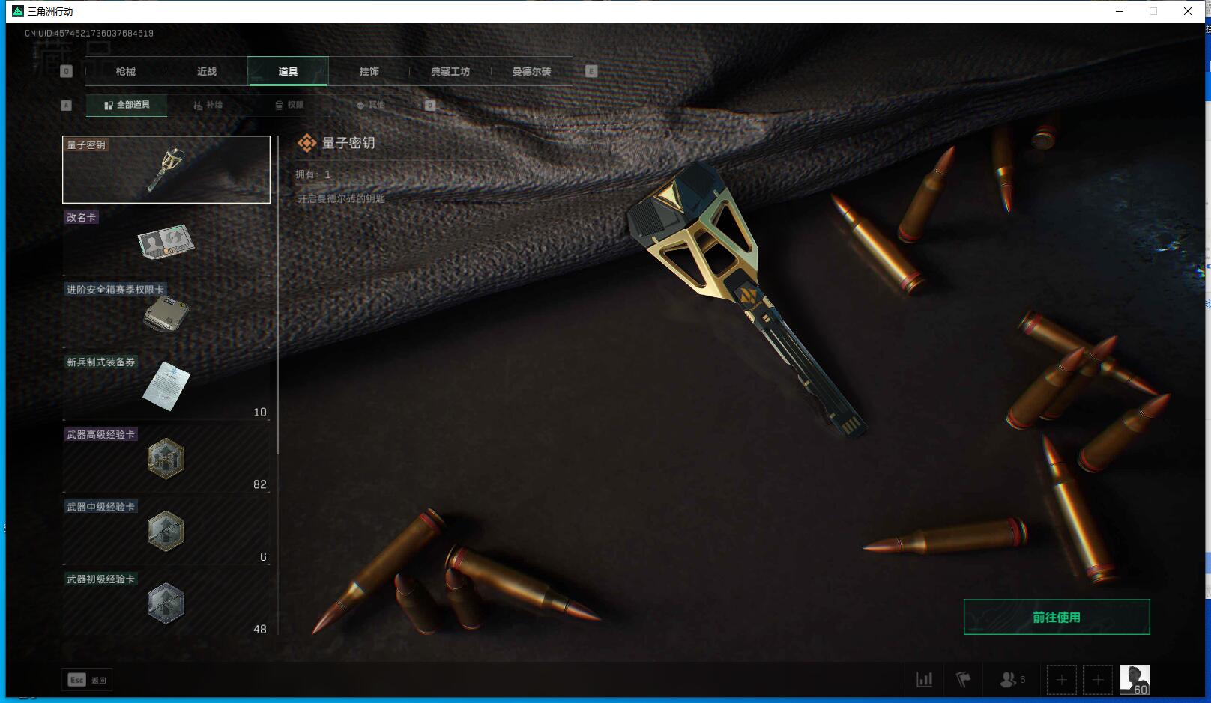Select the 武器中级经验卡 item
This screenshot has height=703, width=1211.
click(x=166, y=532)
